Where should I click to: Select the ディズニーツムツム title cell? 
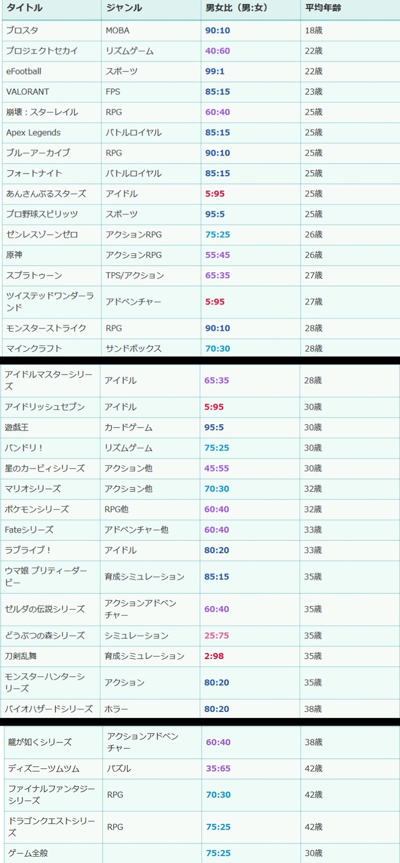[x=53, y=769]
